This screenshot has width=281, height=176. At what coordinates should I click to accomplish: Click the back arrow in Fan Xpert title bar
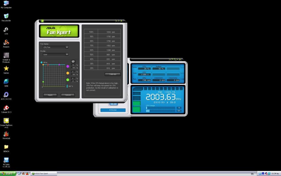(116, 21)
